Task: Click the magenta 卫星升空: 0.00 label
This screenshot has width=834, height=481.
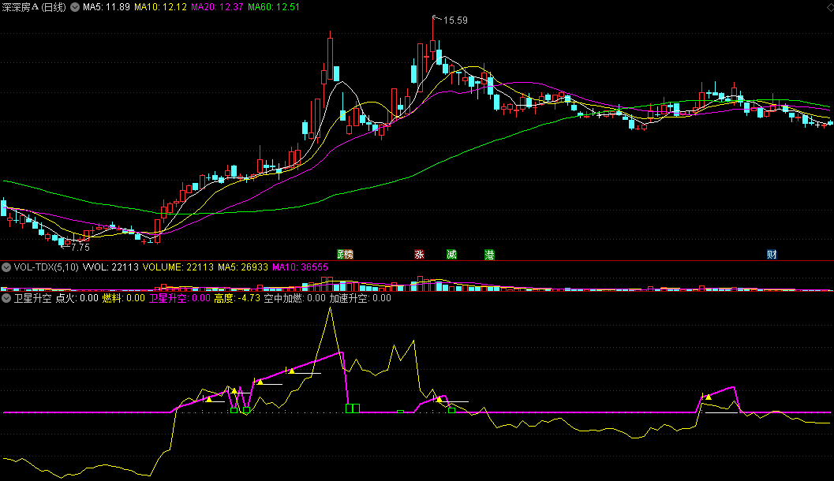Action: 180,298
